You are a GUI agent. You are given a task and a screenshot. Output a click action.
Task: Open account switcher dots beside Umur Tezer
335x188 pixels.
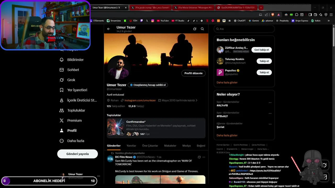(x=99, y=176)
